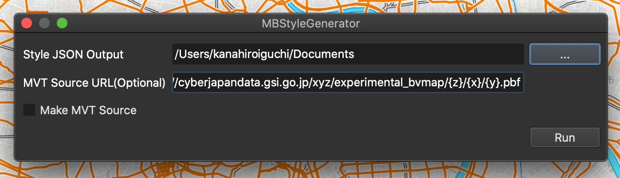
Task: Click the MBStyleGenerator title bar text
Action: 310,23
